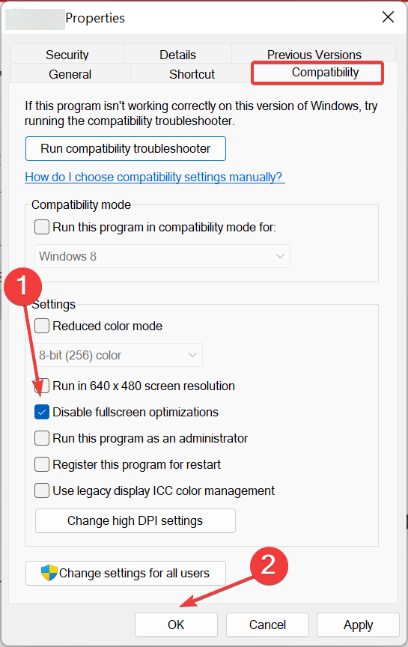Open the Details tab
408x647 pixels.
(178, 54)
